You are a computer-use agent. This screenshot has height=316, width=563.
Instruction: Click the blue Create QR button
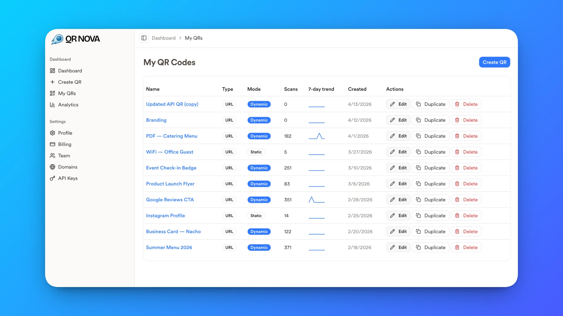(494, 62)
